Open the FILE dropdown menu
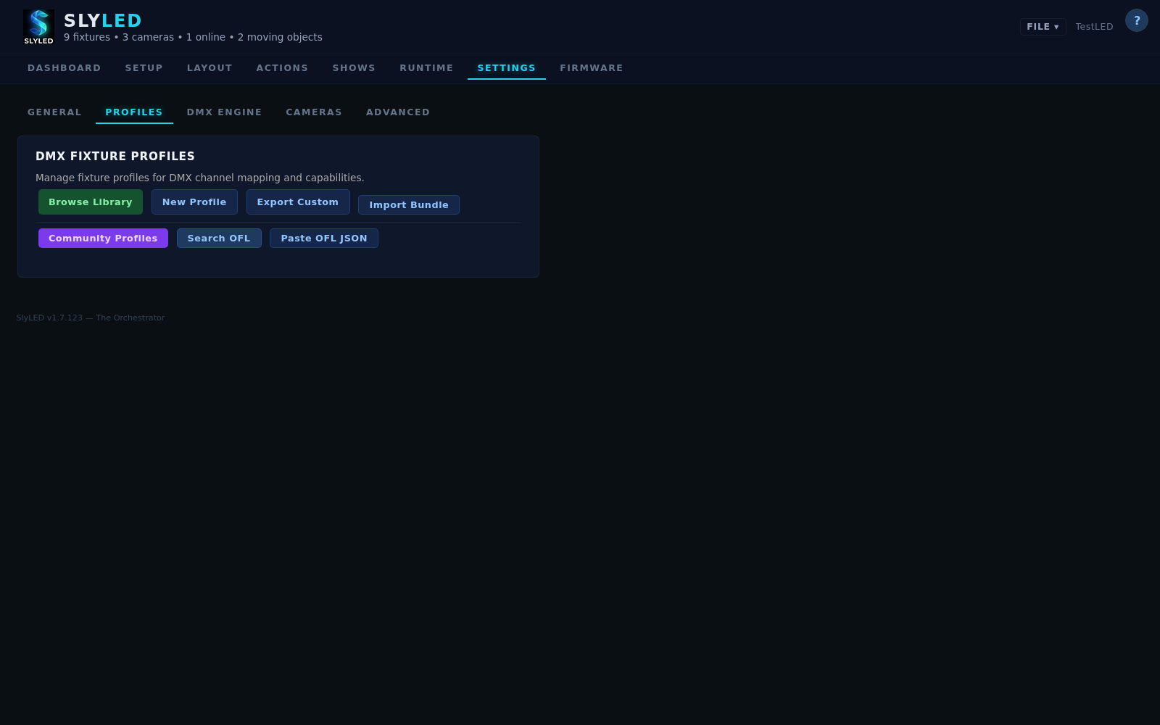The image size is (1160, 725). [x=1043, y=27]
